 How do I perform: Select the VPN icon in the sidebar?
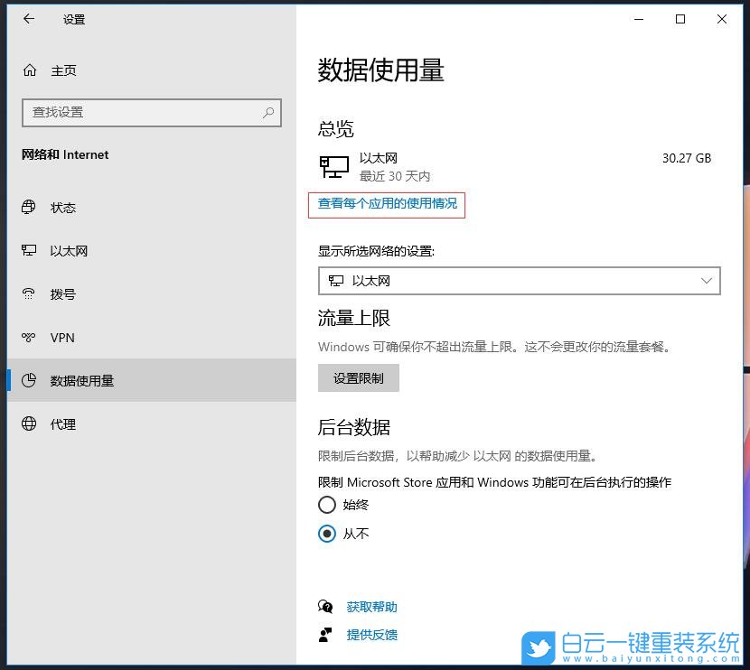27,338
